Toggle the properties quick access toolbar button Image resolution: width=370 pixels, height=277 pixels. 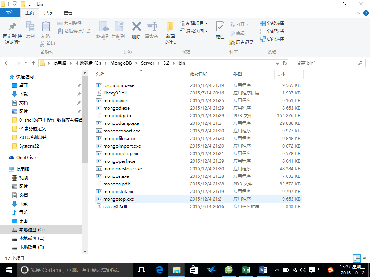[x=14, y=4]
